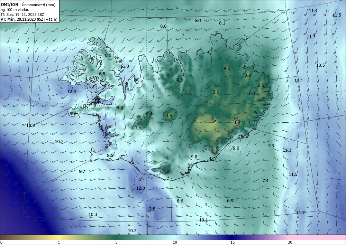Click the map value "4.1"

227,68
